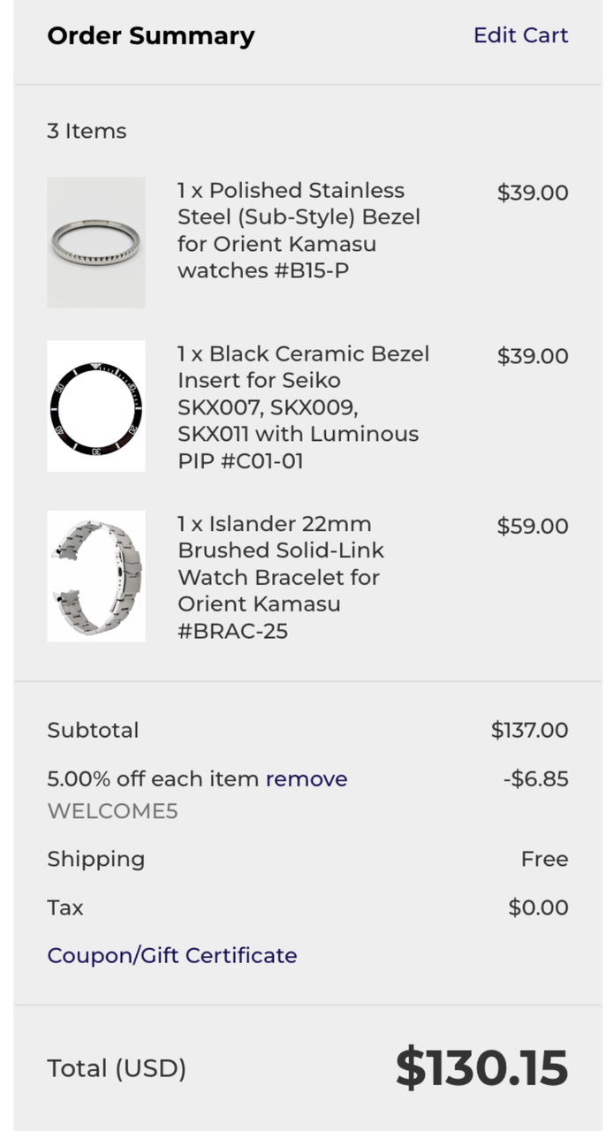
Task: Open the Coupon/Gift Certificate link
Action: point(171,955)
